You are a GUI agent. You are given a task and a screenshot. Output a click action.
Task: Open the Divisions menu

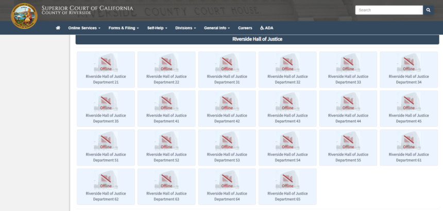(185, 28)
